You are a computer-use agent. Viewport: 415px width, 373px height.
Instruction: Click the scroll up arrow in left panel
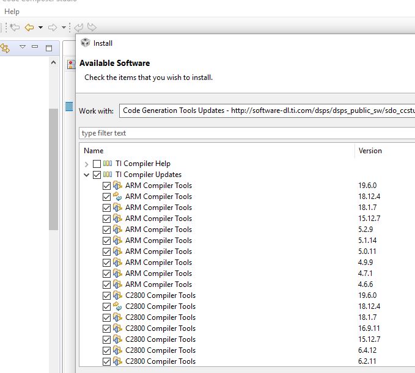pyautogui.click(x=53, y=62)
